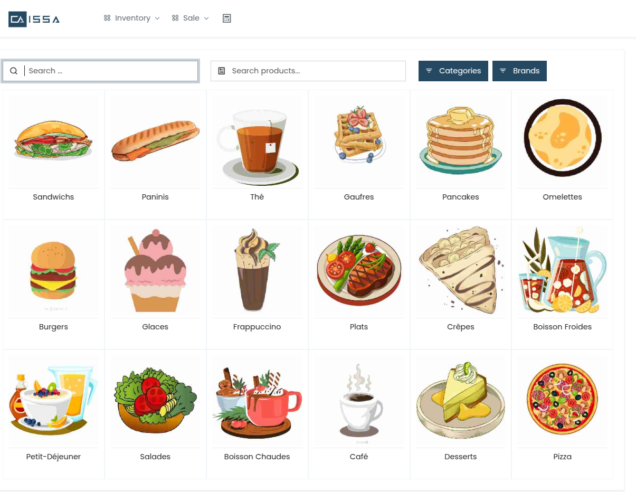Select the Pizza category tile
This screenshot has width=636, height=492.
[562, 414]
